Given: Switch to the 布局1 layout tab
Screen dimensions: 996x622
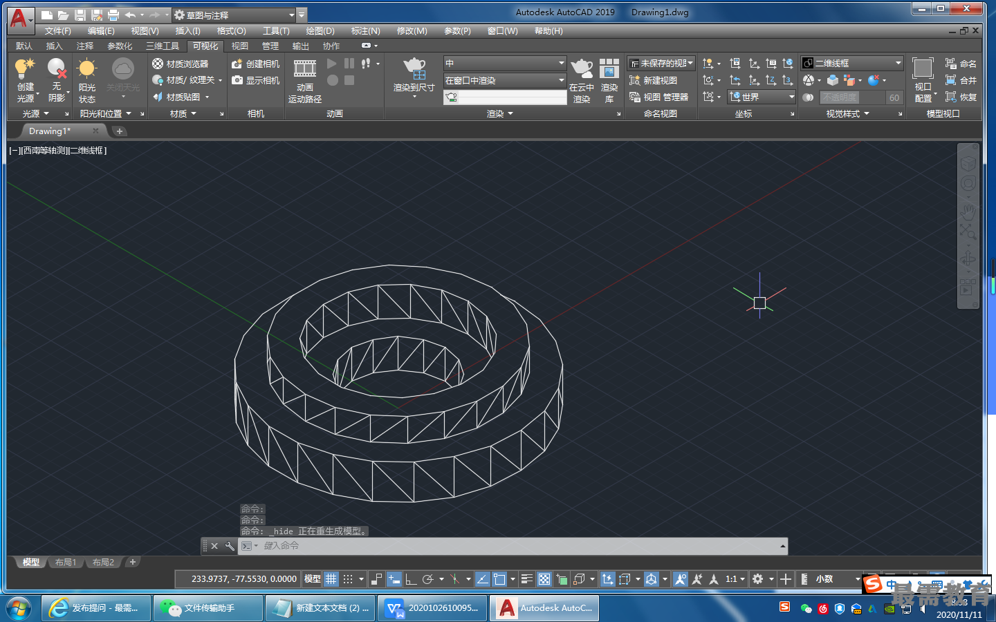Looking at the screenshot, I should (x=66, y=563).
